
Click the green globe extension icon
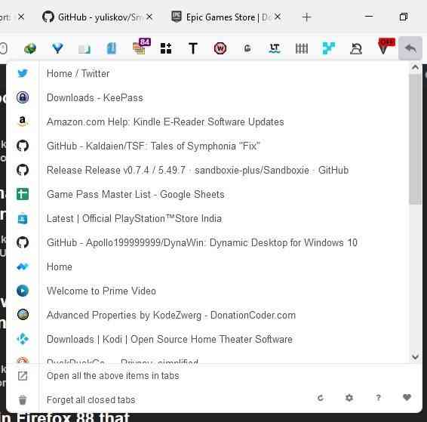[x=30, y=48]
